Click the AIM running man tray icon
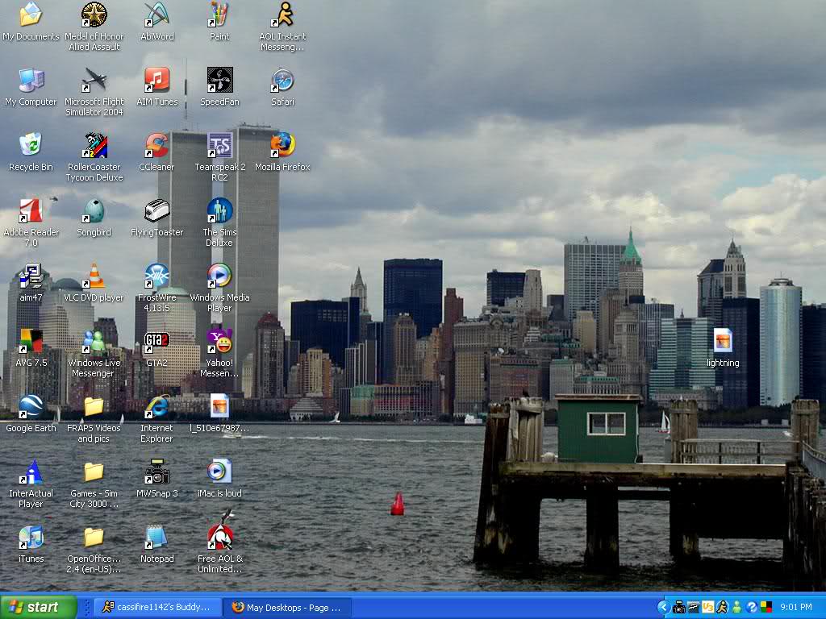Viewport: 826px width, 619px height. tap(722, 608)
